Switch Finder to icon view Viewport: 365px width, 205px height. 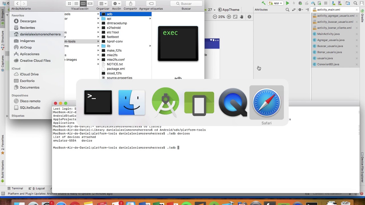click(x=69, y=3)
